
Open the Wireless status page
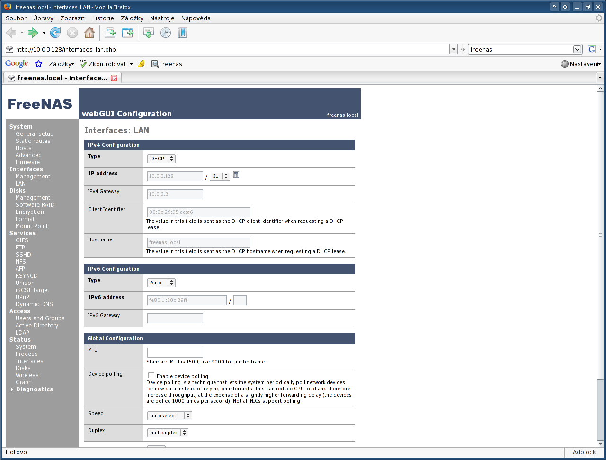pos(27,375)
